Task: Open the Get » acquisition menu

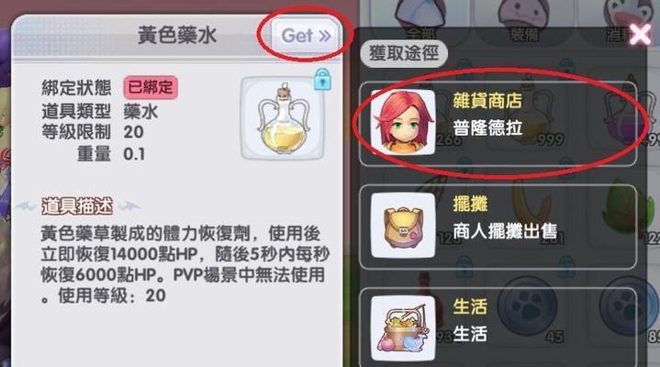Action: (x=305, y=36)
